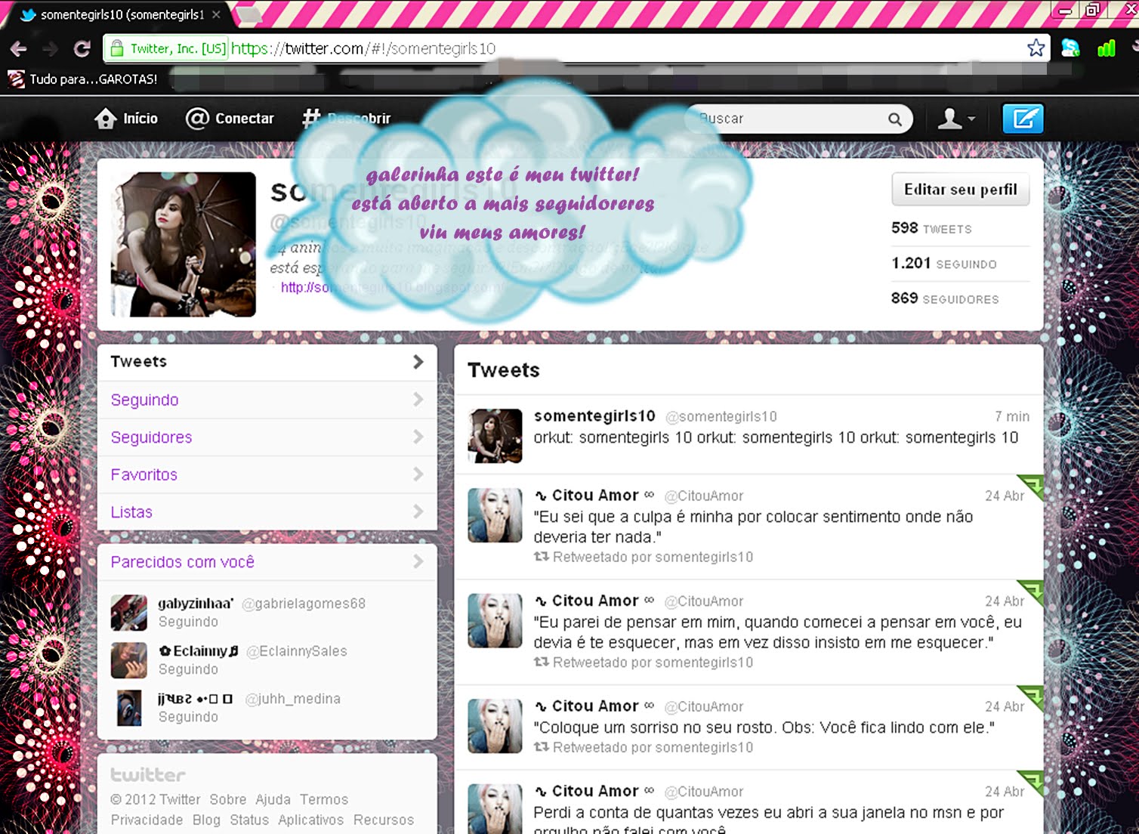Go back with the browser back arrow
This screenshot has height=834, width=1139.
click(18, 49)
